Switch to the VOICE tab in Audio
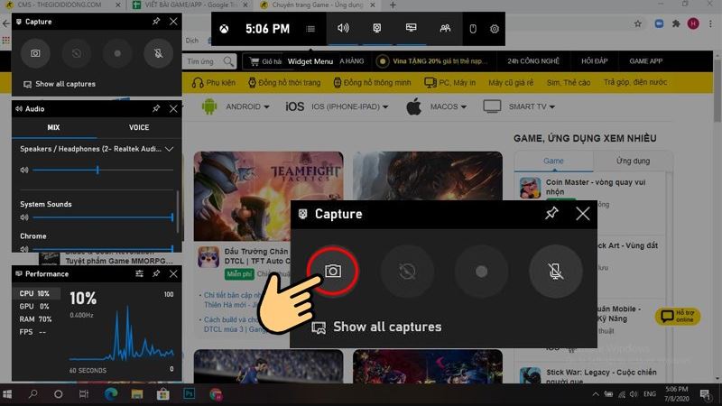The height and width of the screenshot is (406, 722). click(139, 128)
